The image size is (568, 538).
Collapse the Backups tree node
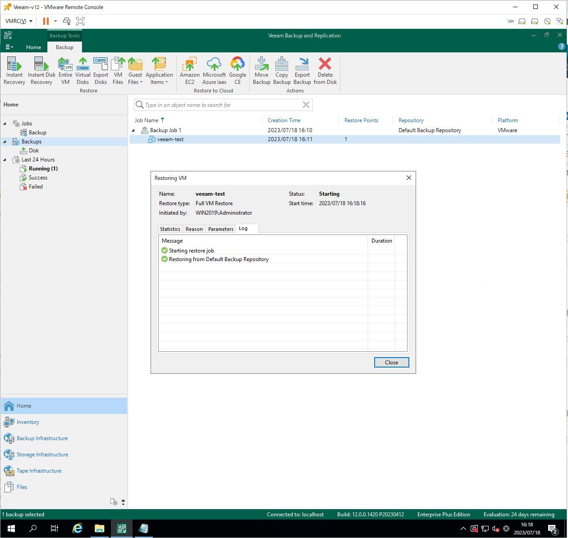coord(5,142)
